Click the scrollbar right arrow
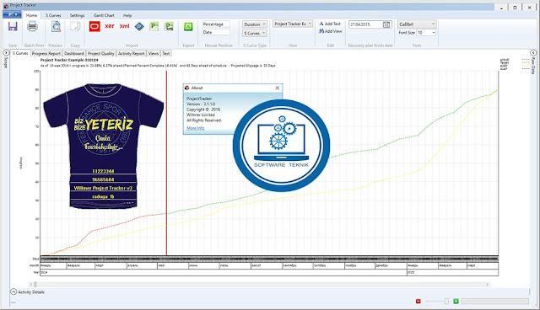Viewport: 540px width, 310px height. tap(487, 285)
